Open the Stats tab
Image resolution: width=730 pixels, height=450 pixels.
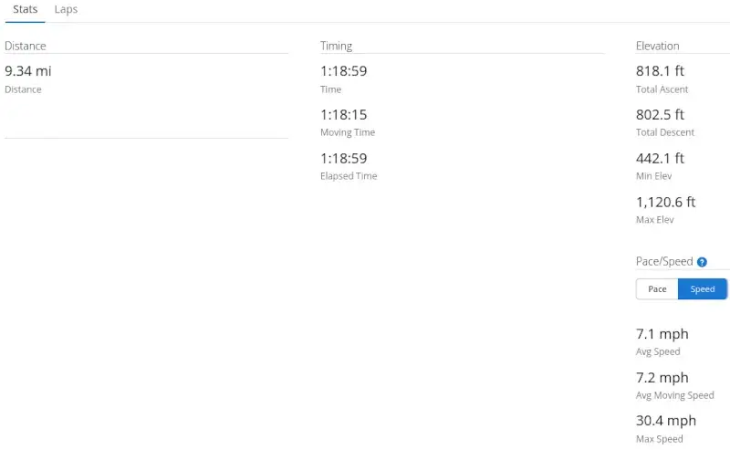(26, 9)
